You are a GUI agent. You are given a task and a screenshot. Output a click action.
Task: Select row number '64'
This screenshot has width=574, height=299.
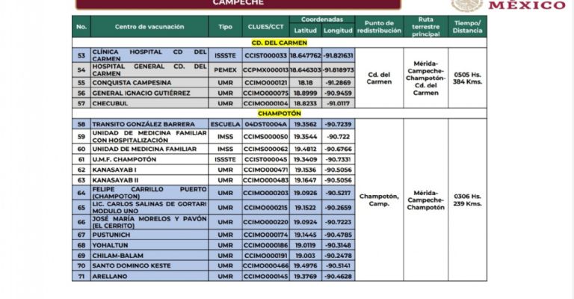81,193
